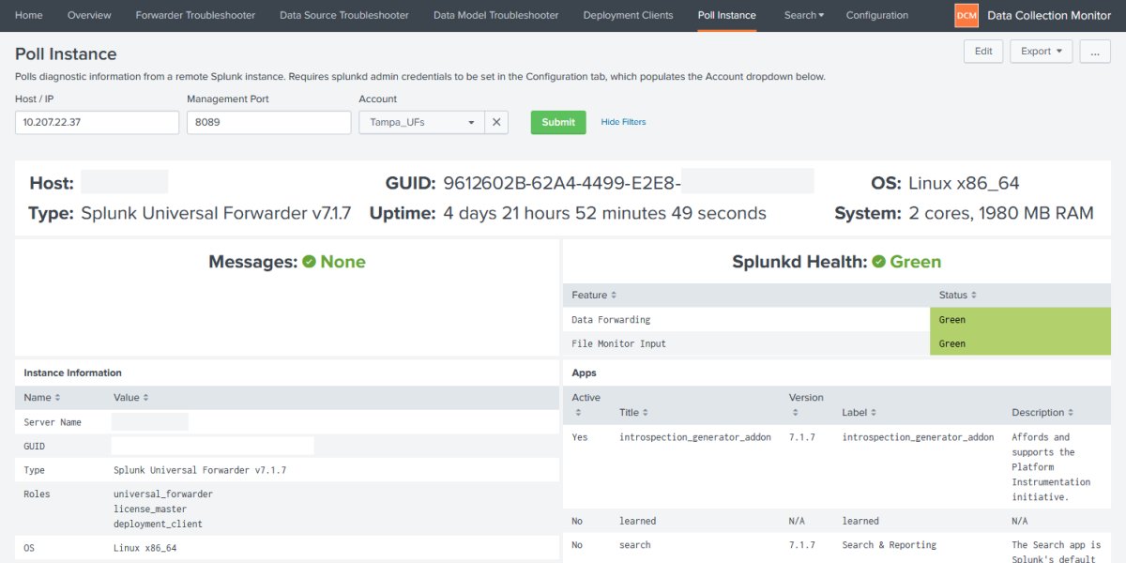The width and height of the screenshot is (1126, 563).
Task: Click the Roles row label
Action: pyautogui.click(x=37, y=494)
